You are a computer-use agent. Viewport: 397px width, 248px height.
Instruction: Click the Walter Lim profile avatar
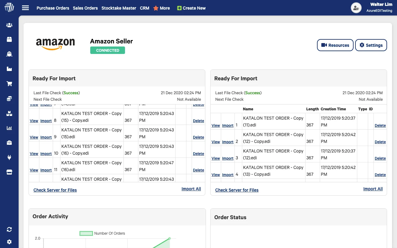(356, 8)
